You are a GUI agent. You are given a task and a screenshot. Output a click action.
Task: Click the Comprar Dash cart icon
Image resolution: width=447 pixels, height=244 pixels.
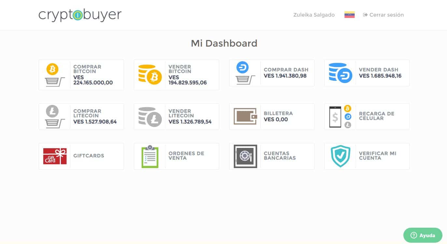point(245,73)
